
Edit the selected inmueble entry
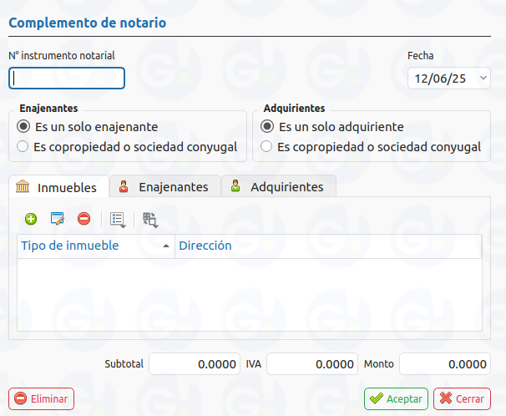tap(58, 219)
